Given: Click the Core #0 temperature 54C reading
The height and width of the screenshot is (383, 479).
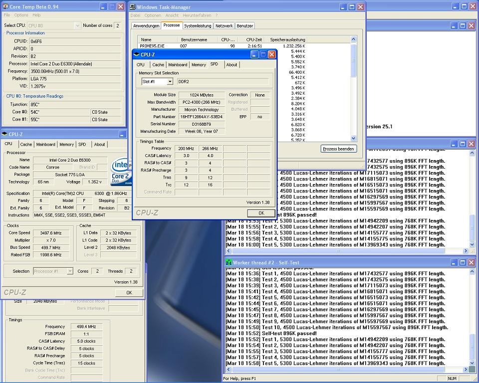Looking at the screenshot, I should (x=59, y=112).
